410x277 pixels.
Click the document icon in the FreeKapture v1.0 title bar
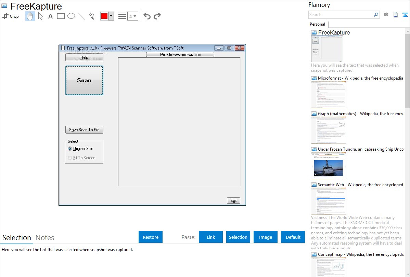pos(63,48)
